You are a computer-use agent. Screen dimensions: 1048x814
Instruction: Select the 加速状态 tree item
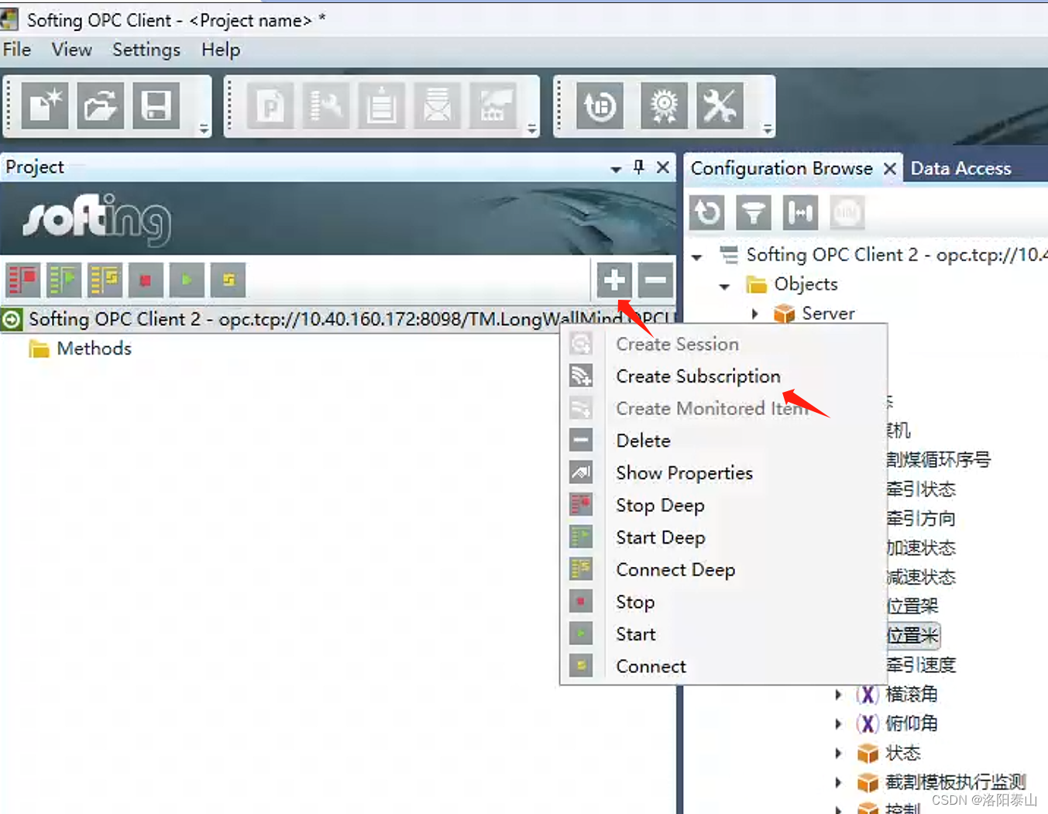pos(920,548)
